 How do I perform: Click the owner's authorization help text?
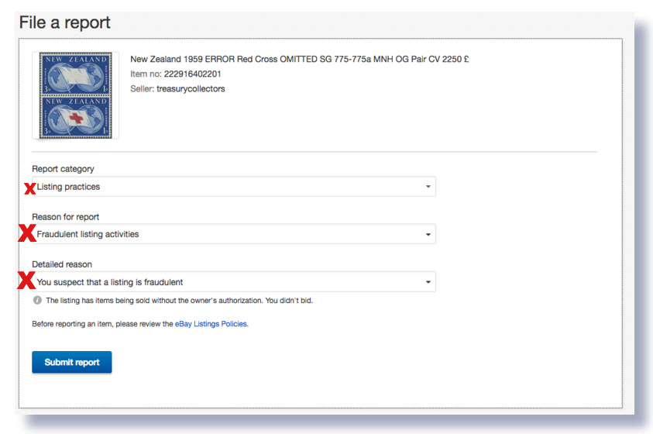(x=179, y=301)
